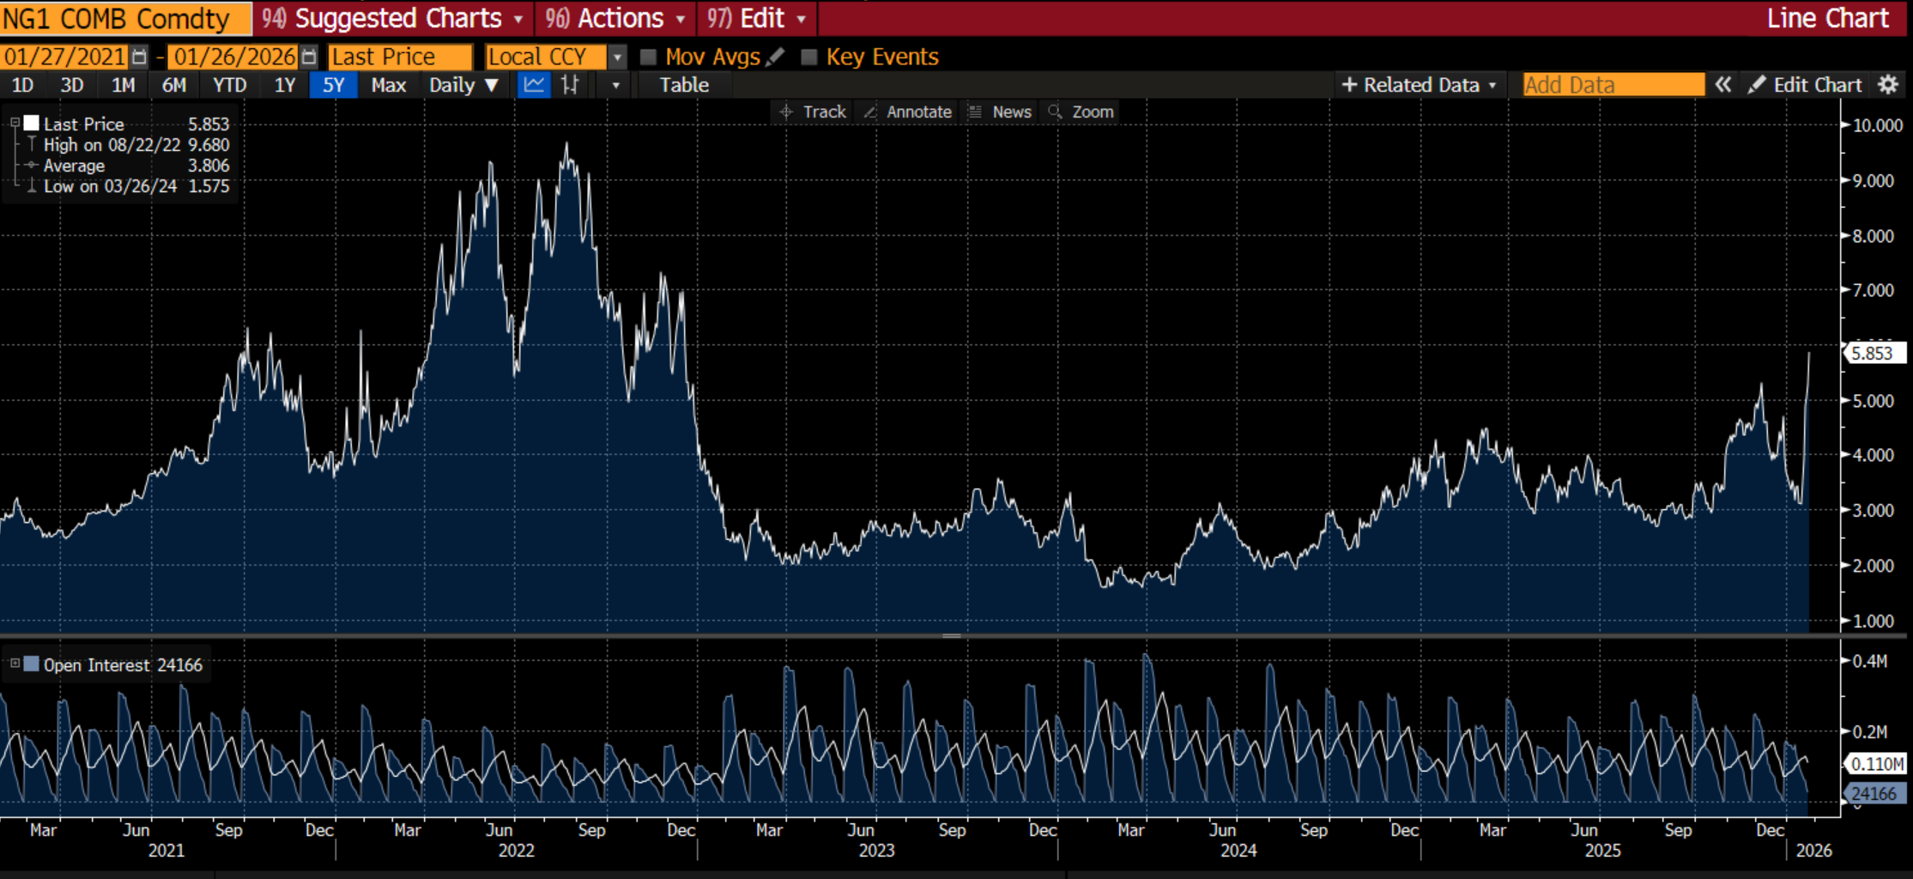Enable the Key Events checkbox
This screenshot has width=1913, height=879.
808,58
